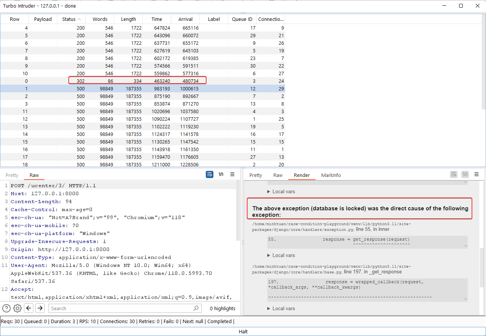Open the request editor hamburger menu
Image resolution: width=486 pixels, height=336 pixels.
(x=232, y=175)
